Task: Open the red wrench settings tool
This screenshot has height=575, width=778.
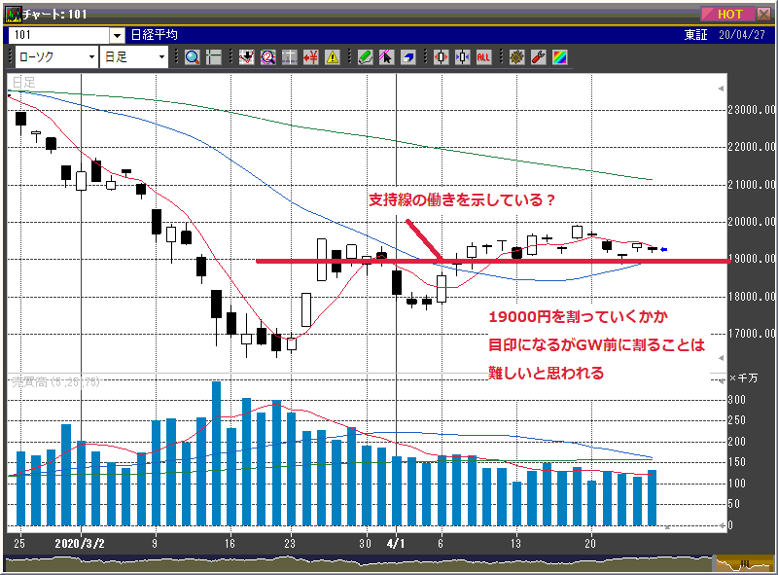Action: point(539,57)
